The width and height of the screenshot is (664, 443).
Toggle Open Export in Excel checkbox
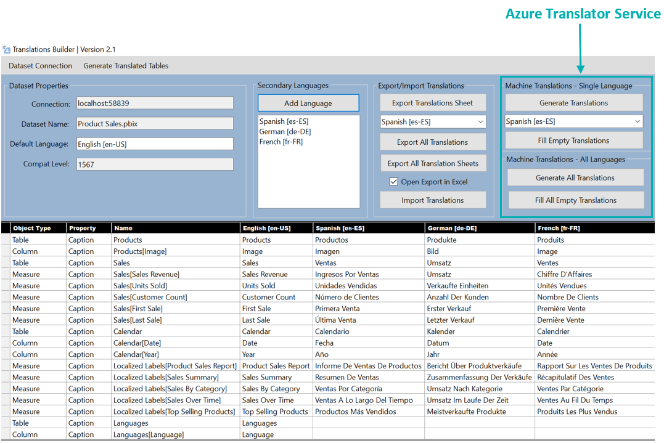point(394,182)
